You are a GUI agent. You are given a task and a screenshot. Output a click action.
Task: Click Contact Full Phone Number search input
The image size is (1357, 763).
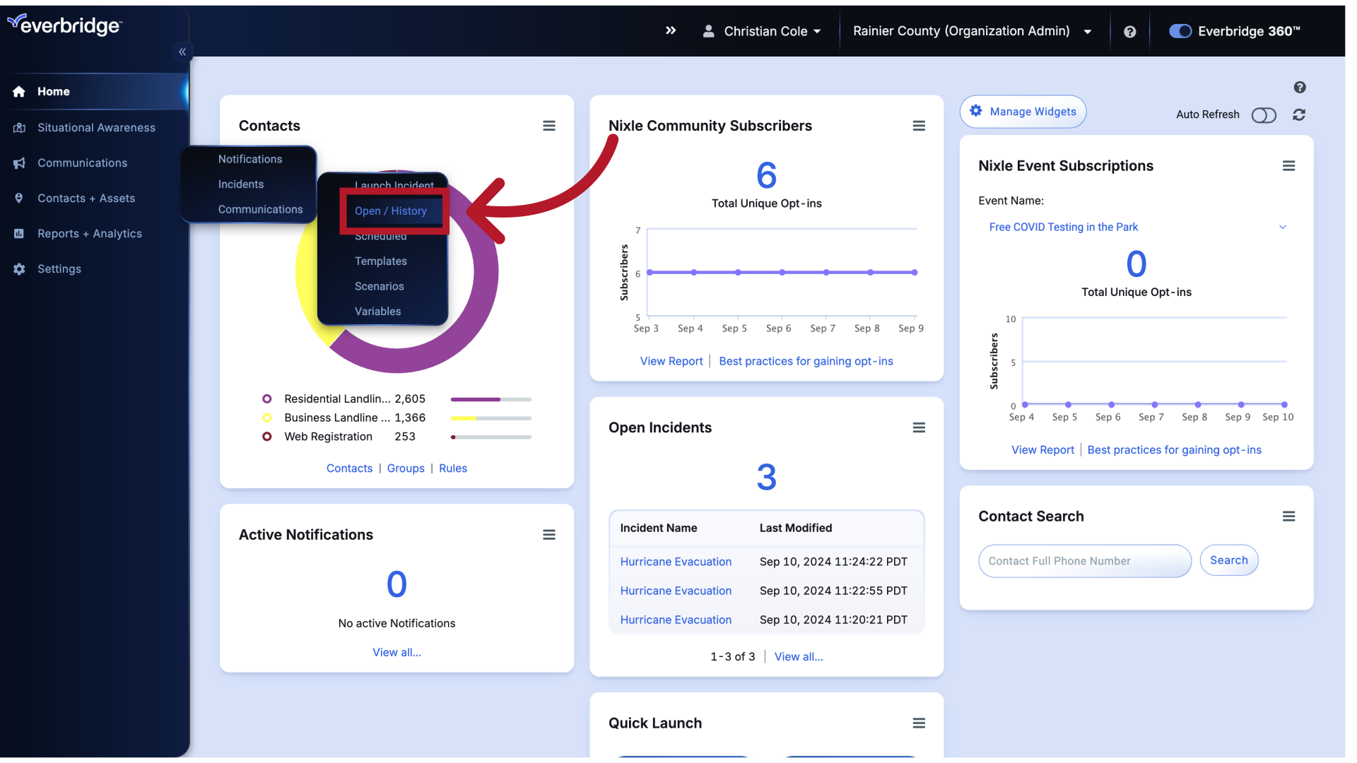coord(1084,560)
